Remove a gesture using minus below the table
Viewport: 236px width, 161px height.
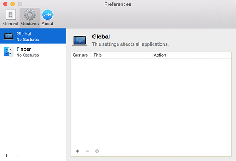pos(87,151)
